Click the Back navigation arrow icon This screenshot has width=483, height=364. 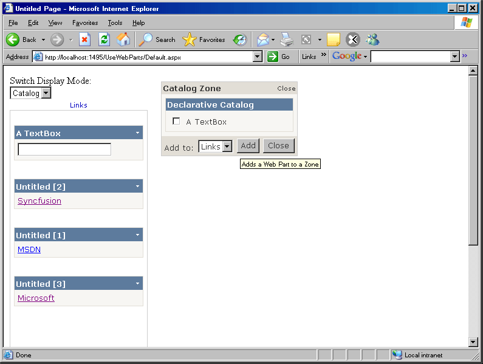tap(13, 39)
